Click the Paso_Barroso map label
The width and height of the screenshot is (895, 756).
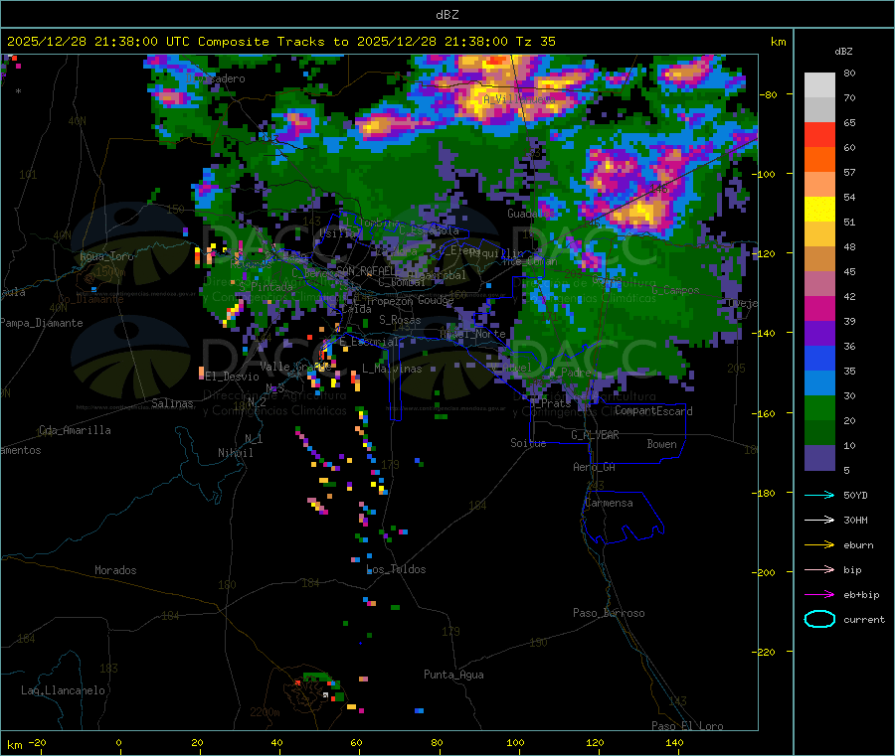point(609,613)
